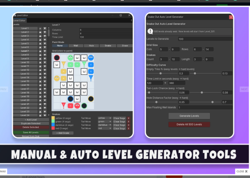
Task: Select Level 2 in the levels list
Action: pyautogui.click(x=25, y=32)
